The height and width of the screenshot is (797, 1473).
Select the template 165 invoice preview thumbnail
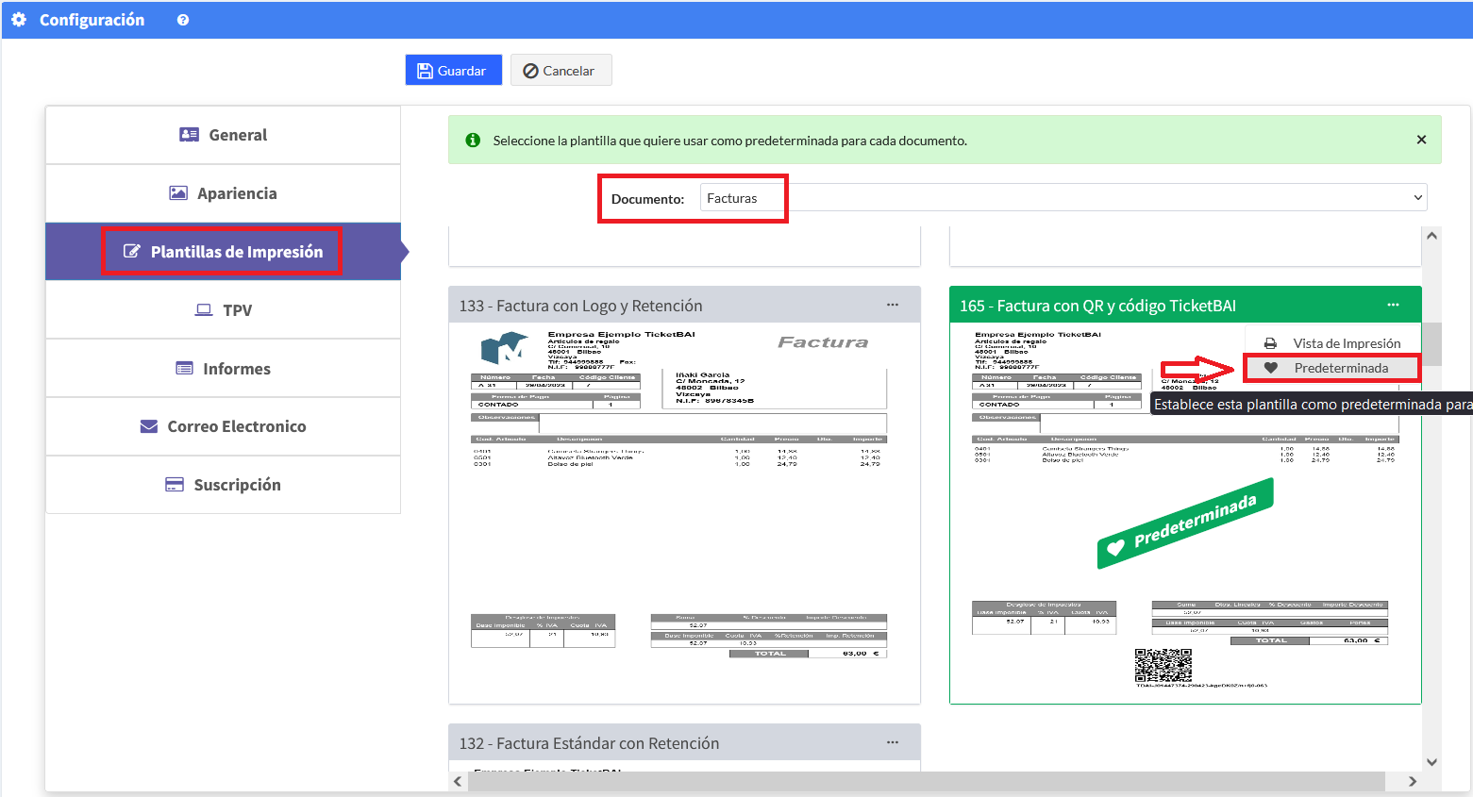click(x=1185, y=513)
